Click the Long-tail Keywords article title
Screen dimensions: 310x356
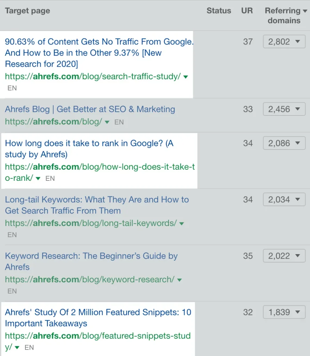point(97,205)
